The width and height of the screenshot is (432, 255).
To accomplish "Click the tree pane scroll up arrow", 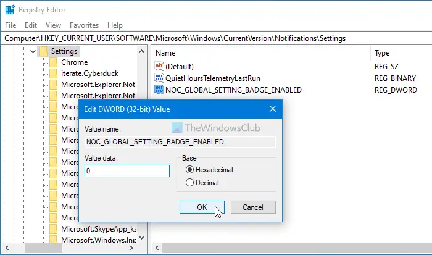I will [141, 51].
